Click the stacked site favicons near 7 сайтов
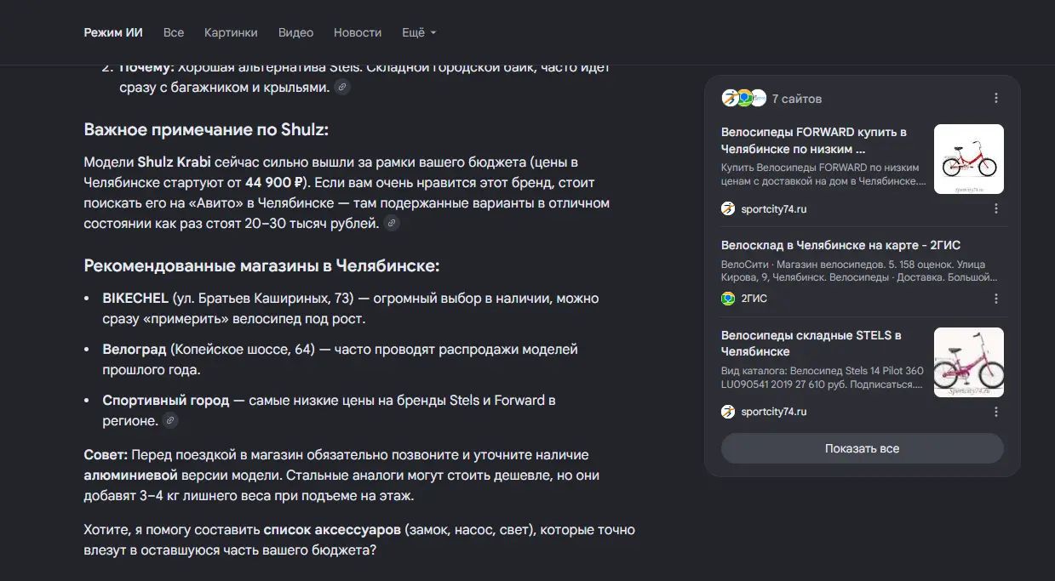This screenshot has width=1055, height=581. [x=743, y=98]
